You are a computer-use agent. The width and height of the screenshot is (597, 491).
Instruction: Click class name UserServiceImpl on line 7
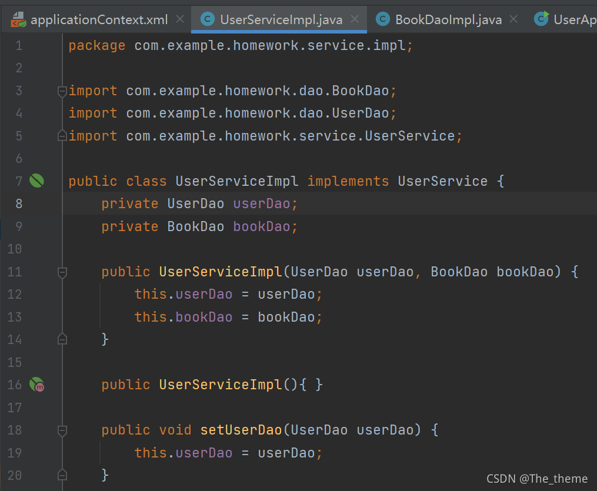236,181
